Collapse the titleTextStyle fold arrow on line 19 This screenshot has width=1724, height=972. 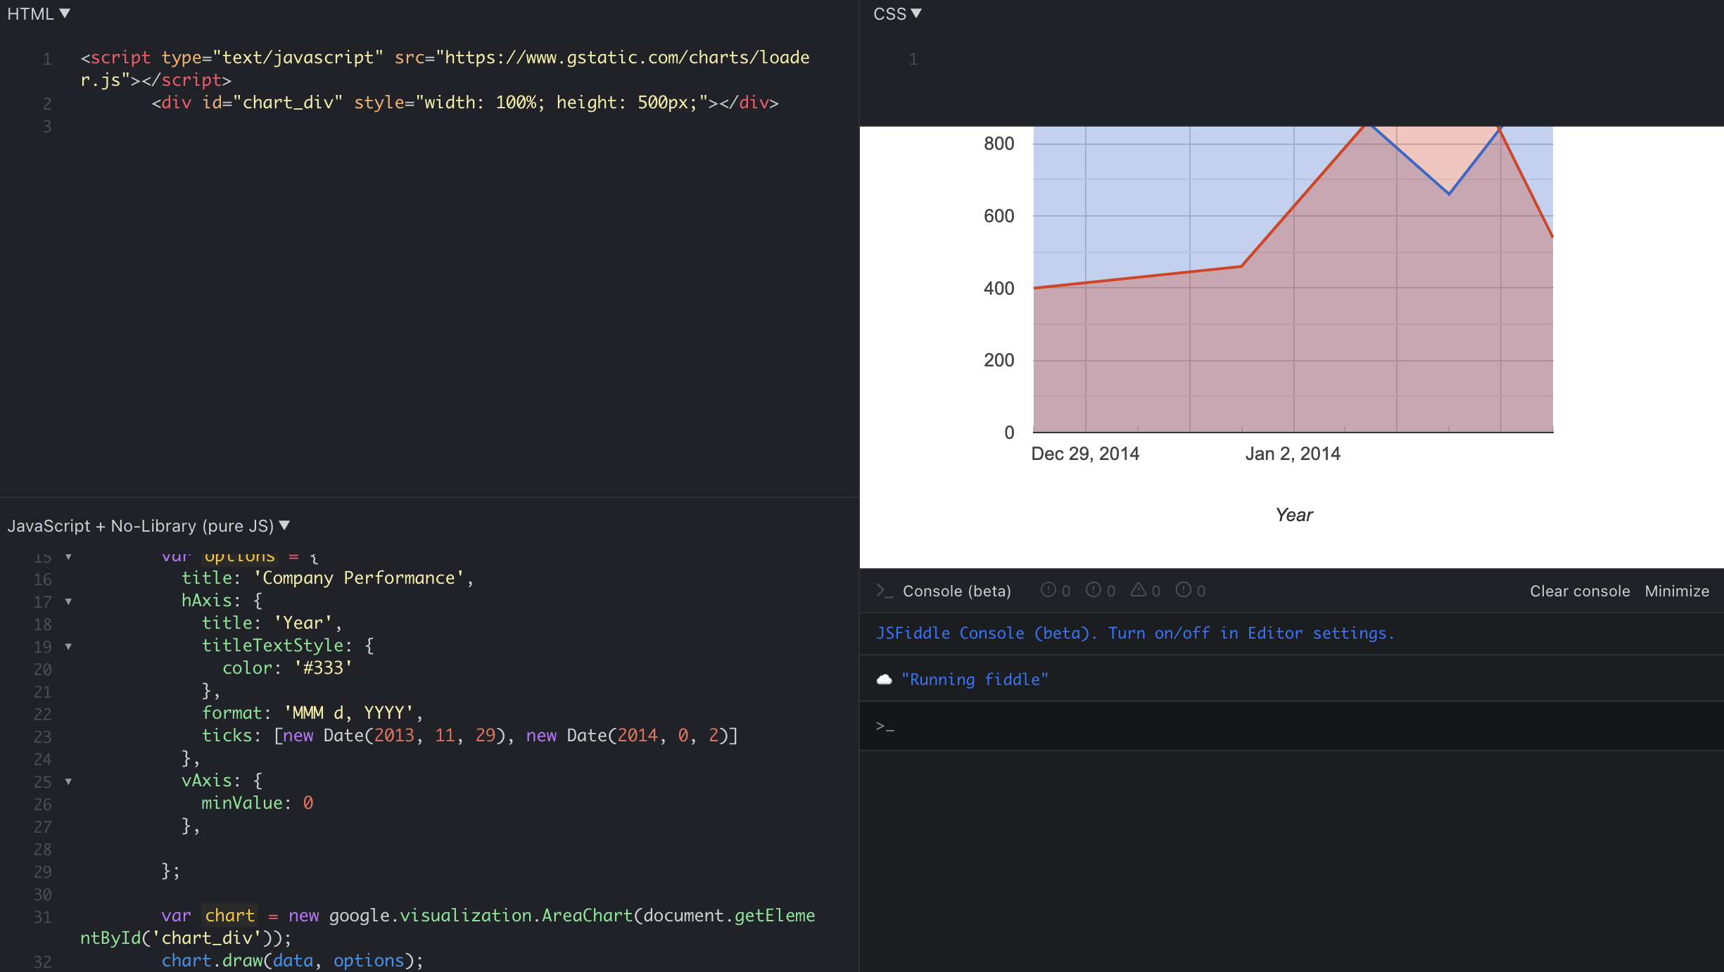click(x=68, y=646)
